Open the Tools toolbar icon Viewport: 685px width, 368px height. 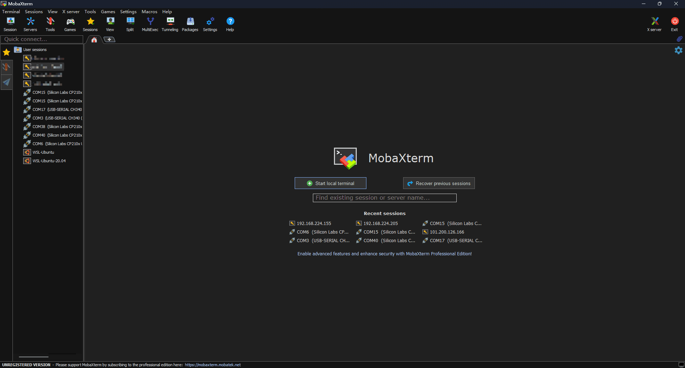50,24
